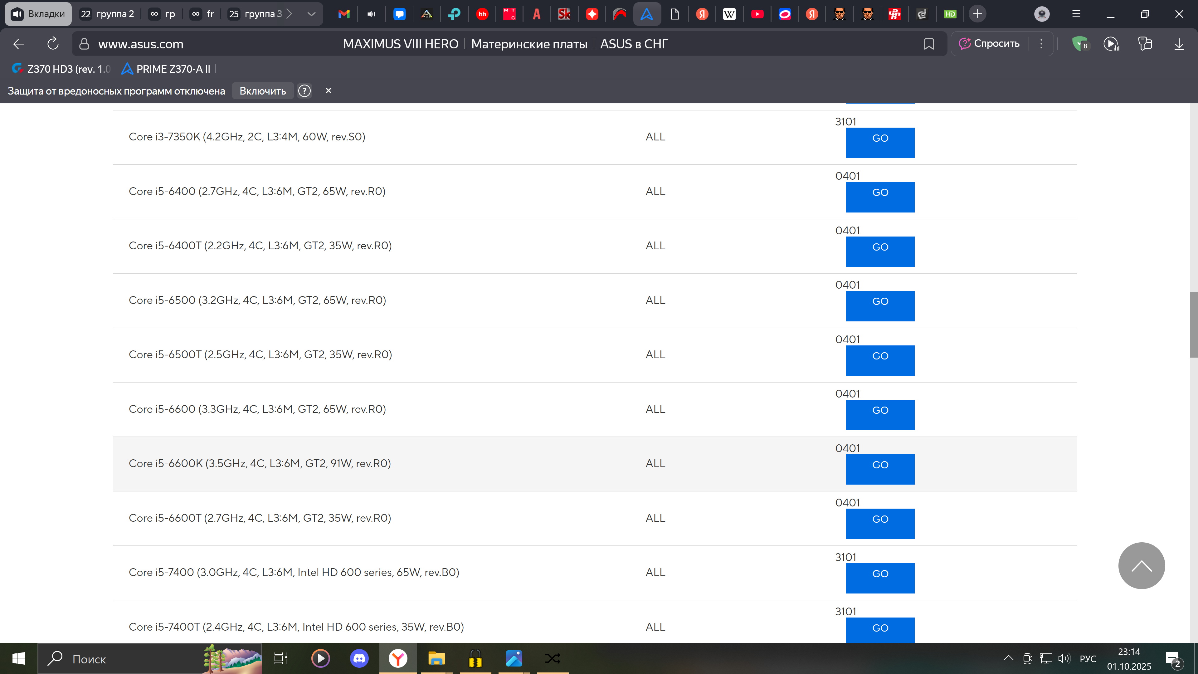This screenshot has height=674, width=1198.
Task: Click the www.asus.com address bar
Action: (x=140, y=44)
